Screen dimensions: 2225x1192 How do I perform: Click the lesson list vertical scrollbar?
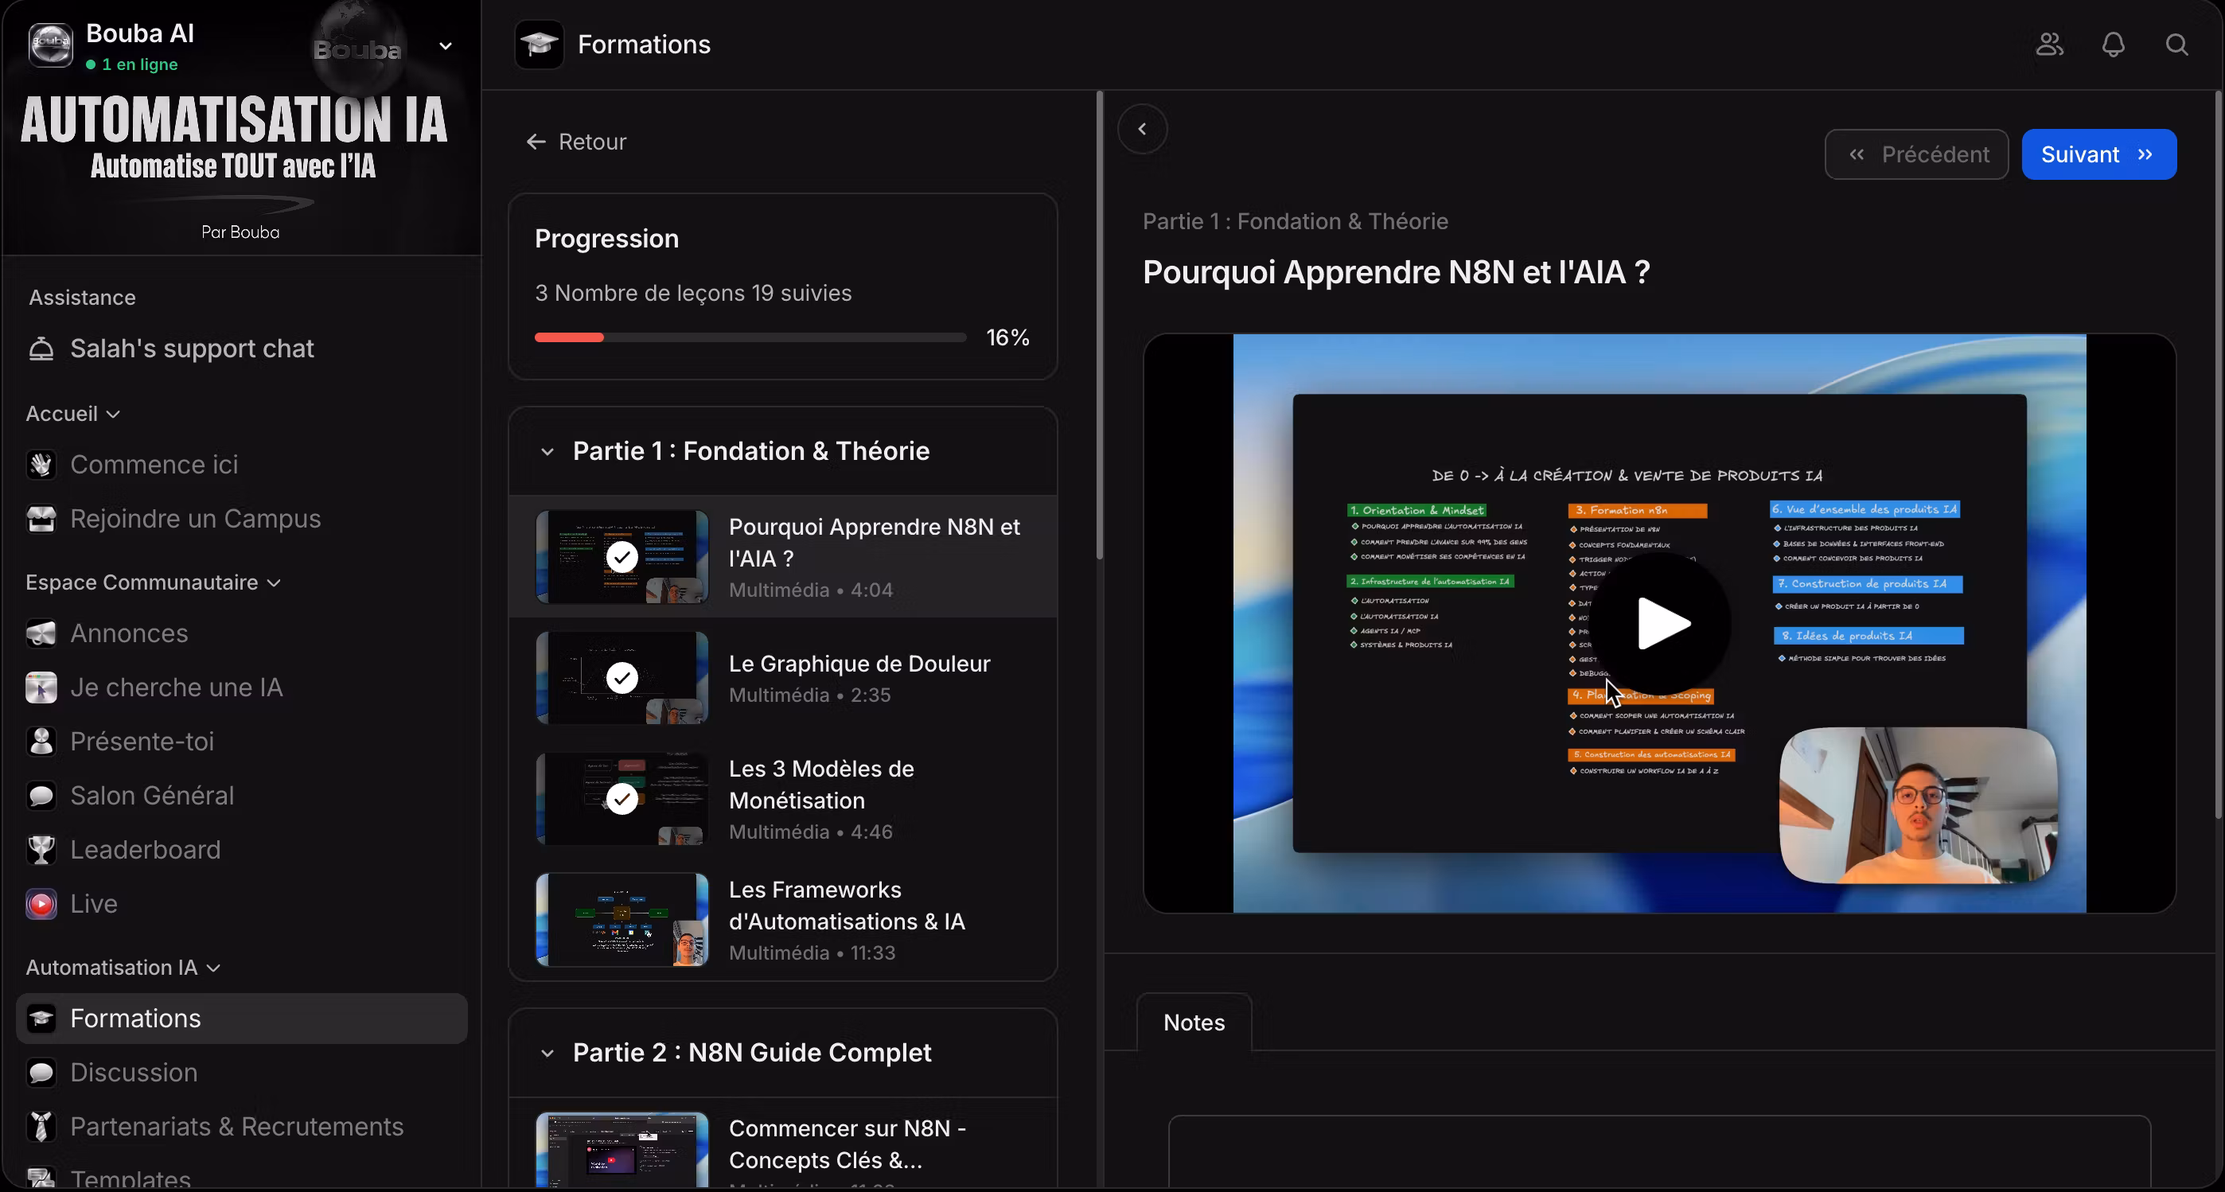point(1099,326)
